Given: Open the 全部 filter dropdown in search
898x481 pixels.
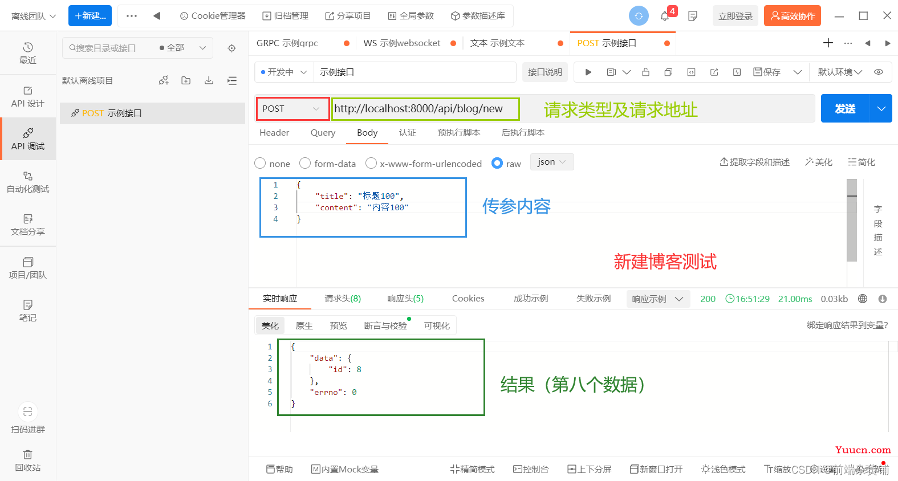Looking at the screenshot, I should pyautogui.click(x=183, y=48).
